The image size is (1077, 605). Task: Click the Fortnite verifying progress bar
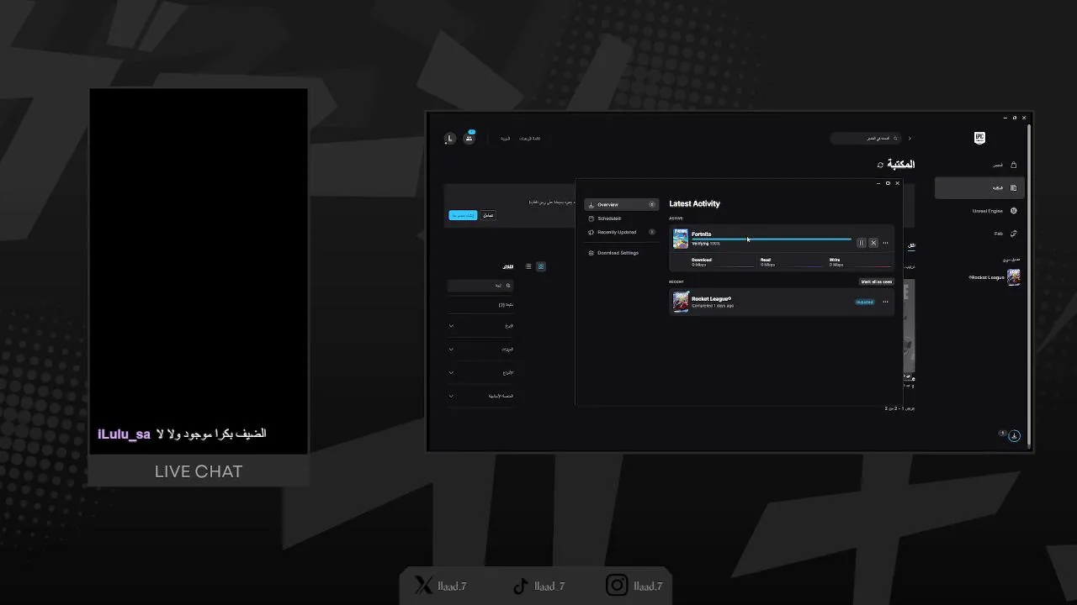[x=772, y=239]
